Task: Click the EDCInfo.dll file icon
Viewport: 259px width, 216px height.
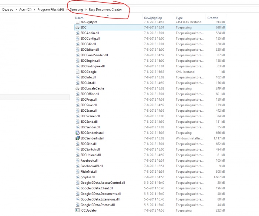Action: click(x=77, y=77)
